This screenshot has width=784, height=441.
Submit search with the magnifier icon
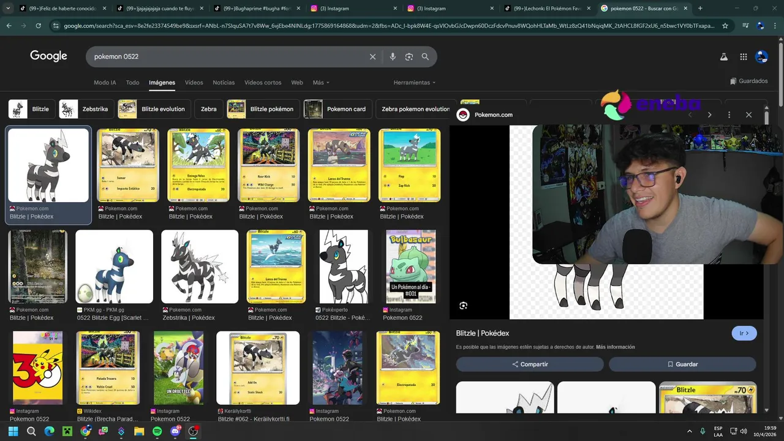click(x=425, y=56)
